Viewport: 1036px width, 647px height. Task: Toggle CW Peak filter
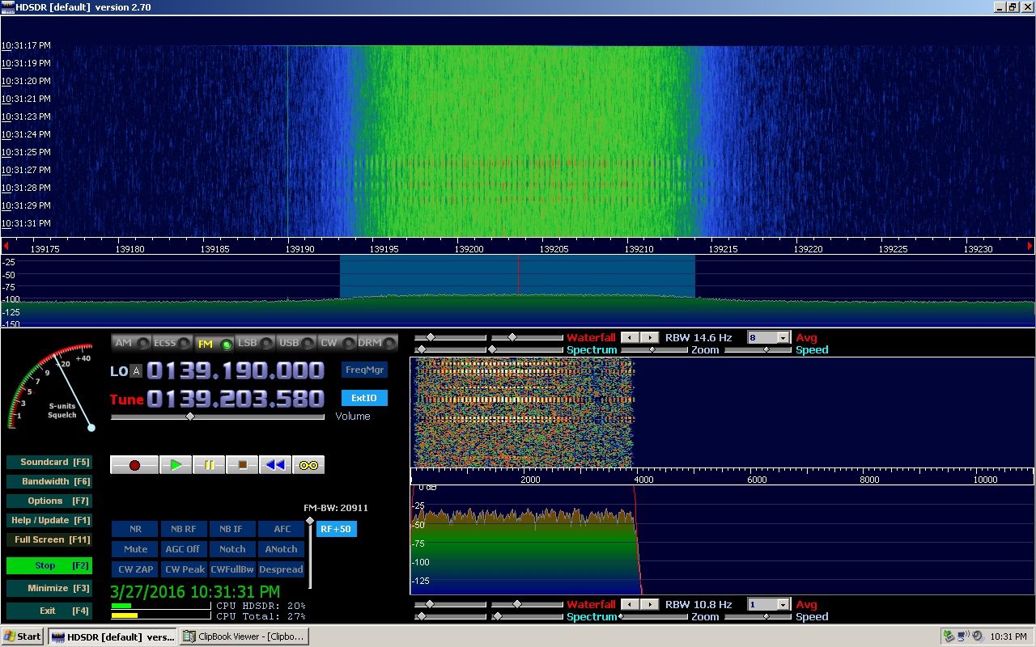click(x=184, y=569)
